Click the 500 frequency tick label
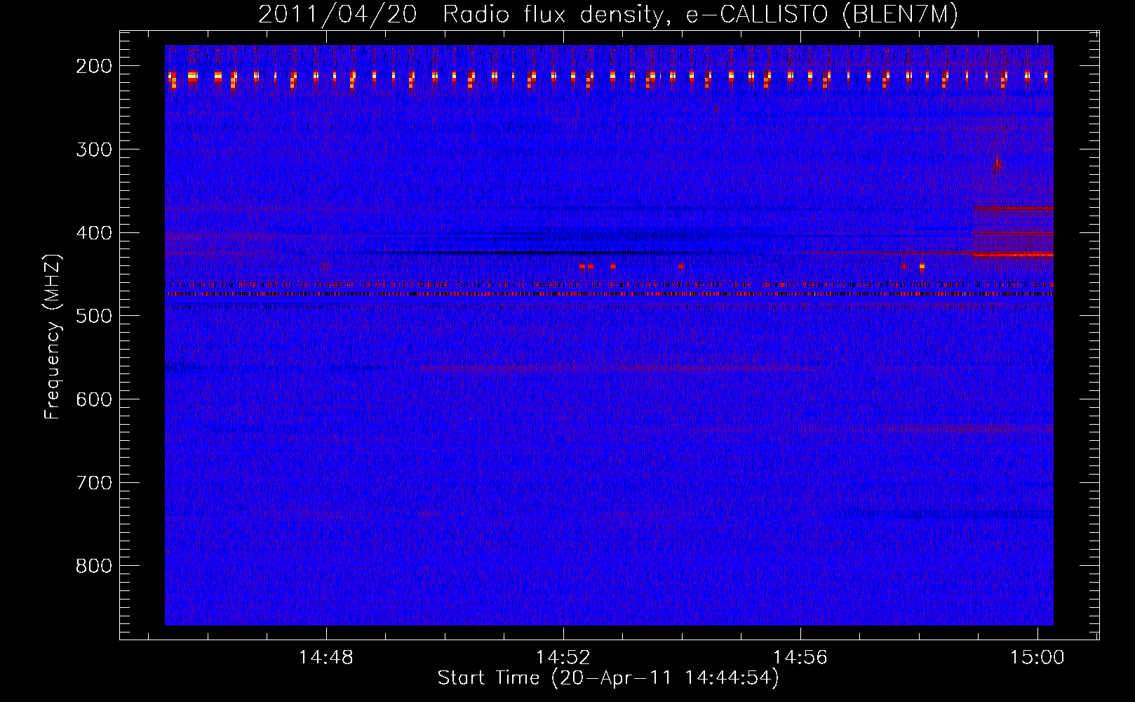1135x702 pixels. pyautogui.click(x=94, y=316)
